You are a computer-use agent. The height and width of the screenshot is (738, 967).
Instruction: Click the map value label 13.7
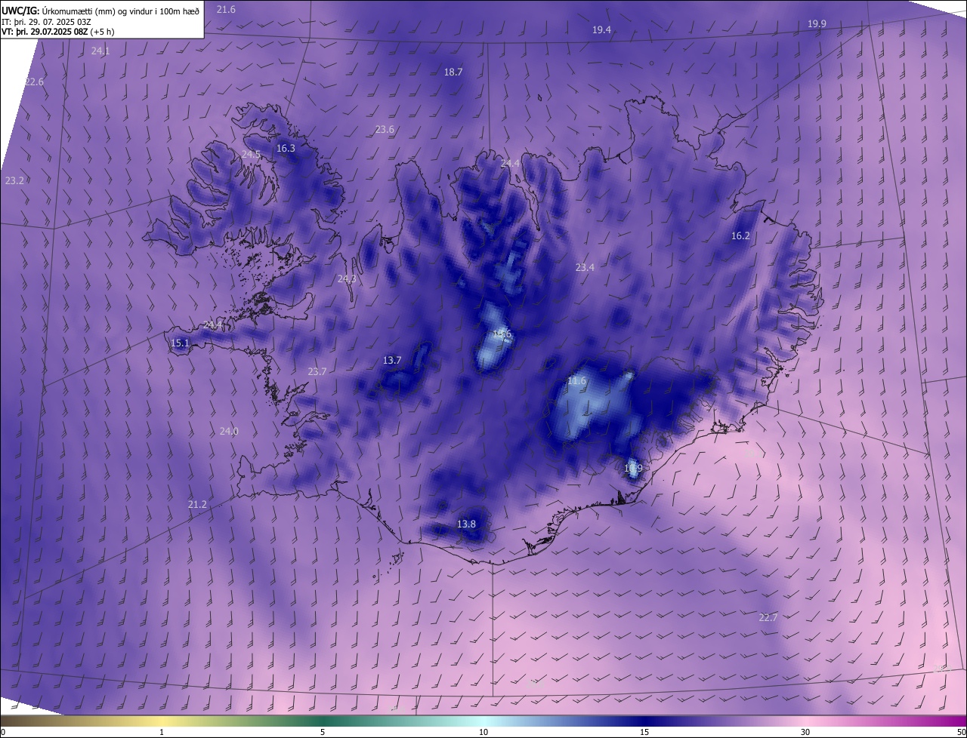392,360
